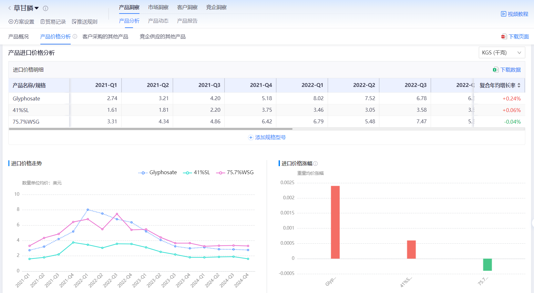Select the Glyphosate table row name
Image resolution: width=534 pixels, height=293 pixels.
click(26, 99)
